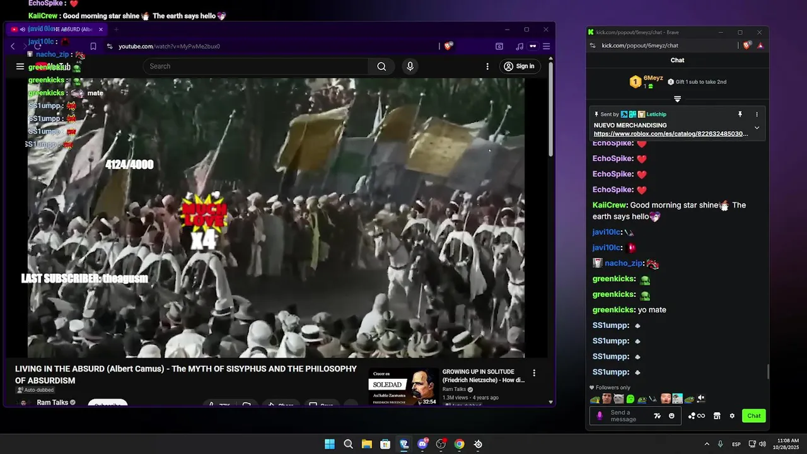This screenshot has height=454, width=807.
Task: Click the youtube.com address bar
Action: click(271, 46)
